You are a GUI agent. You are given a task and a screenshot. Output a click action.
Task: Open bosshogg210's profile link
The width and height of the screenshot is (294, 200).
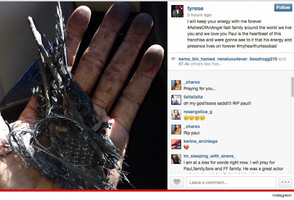[x=263, y=59]
